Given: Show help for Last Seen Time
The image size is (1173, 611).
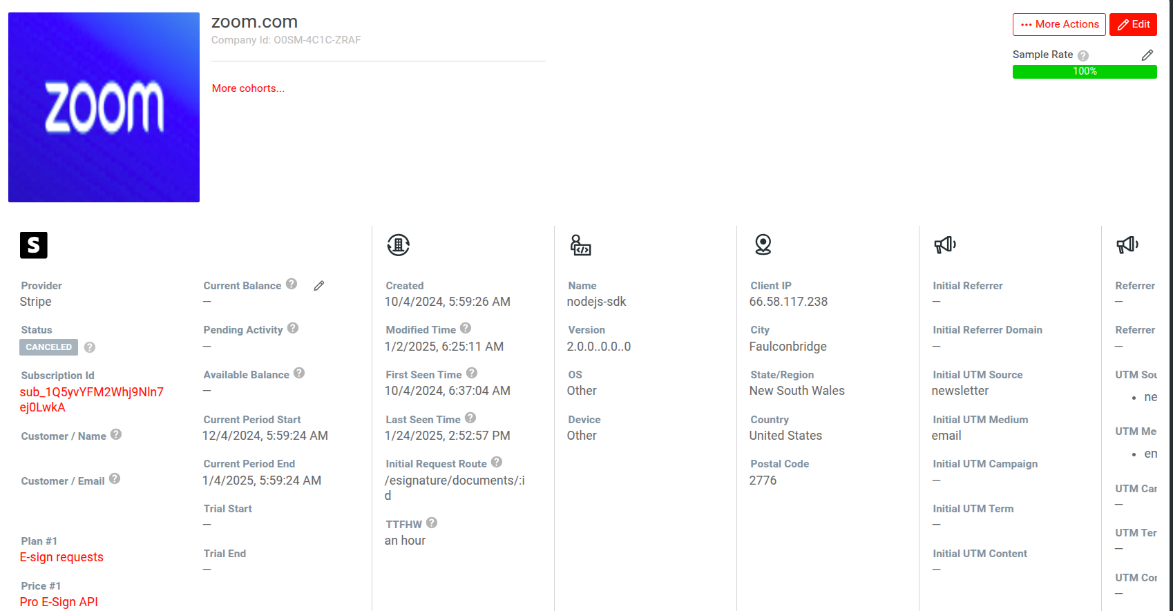Looking at the screenshot, I should click(470, 418).
